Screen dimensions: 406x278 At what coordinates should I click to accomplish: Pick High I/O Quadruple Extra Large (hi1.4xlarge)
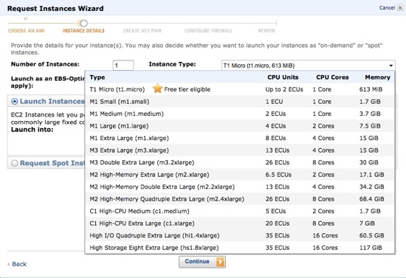pos(239,235)
